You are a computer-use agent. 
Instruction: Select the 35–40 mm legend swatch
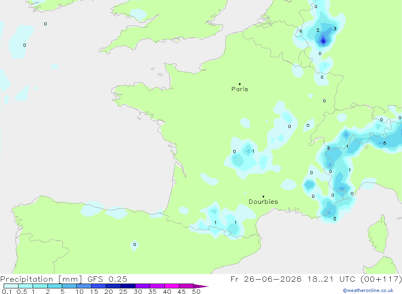157,286
